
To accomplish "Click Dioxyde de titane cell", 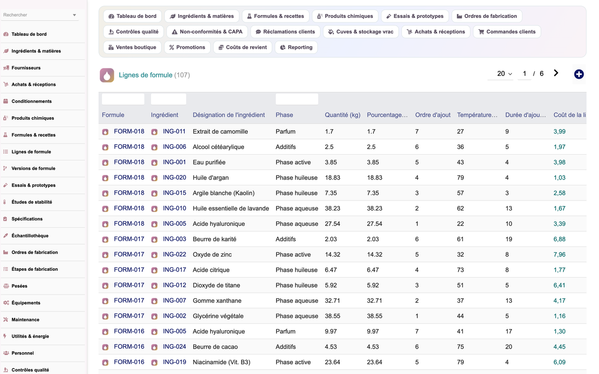I will tap(217, 285).
